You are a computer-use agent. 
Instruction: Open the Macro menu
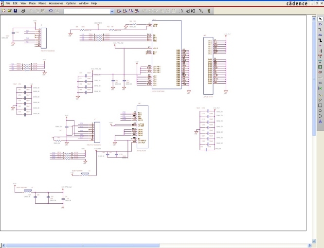(42, 3)
